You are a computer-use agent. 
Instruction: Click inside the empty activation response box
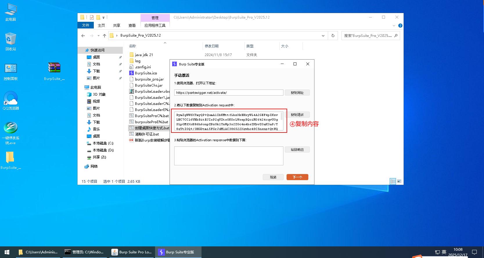(228, 156)
